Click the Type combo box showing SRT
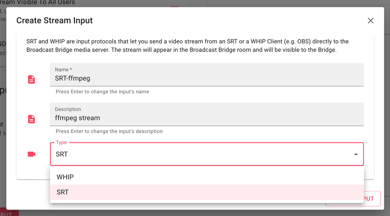 pos(203,154)
